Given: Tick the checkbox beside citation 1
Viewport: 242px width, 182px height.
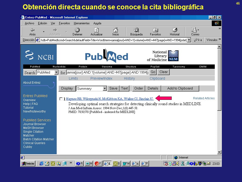Looking at the screenshot, I should pos(61,99).
